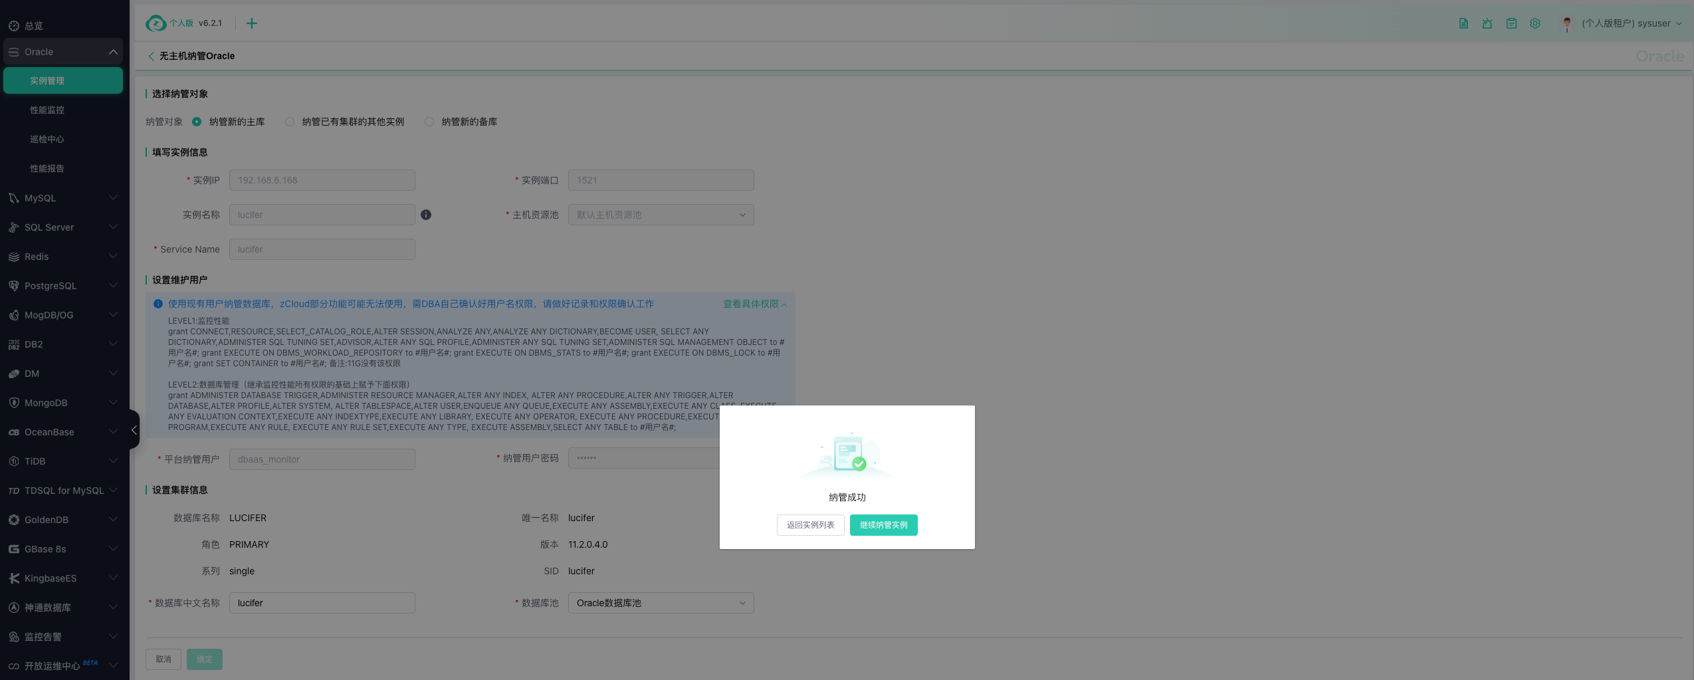Go back using arrow next to 无主机纳管Oracle
The image size is (1694, 680).
tap(151, 57)
